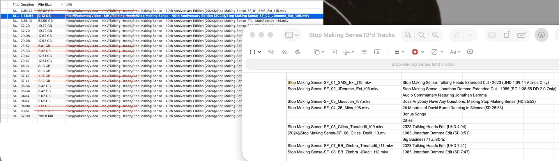Select the 6.81 GB row with duration 25:52

point(121,46)
